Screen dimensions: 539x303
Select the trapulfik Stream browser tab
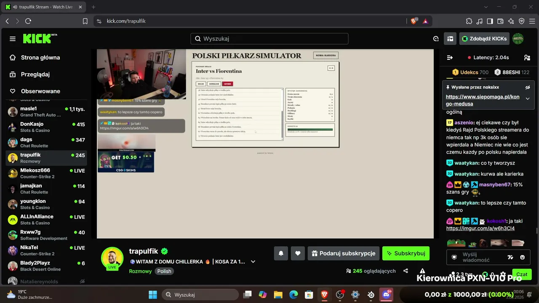[44, 7]
